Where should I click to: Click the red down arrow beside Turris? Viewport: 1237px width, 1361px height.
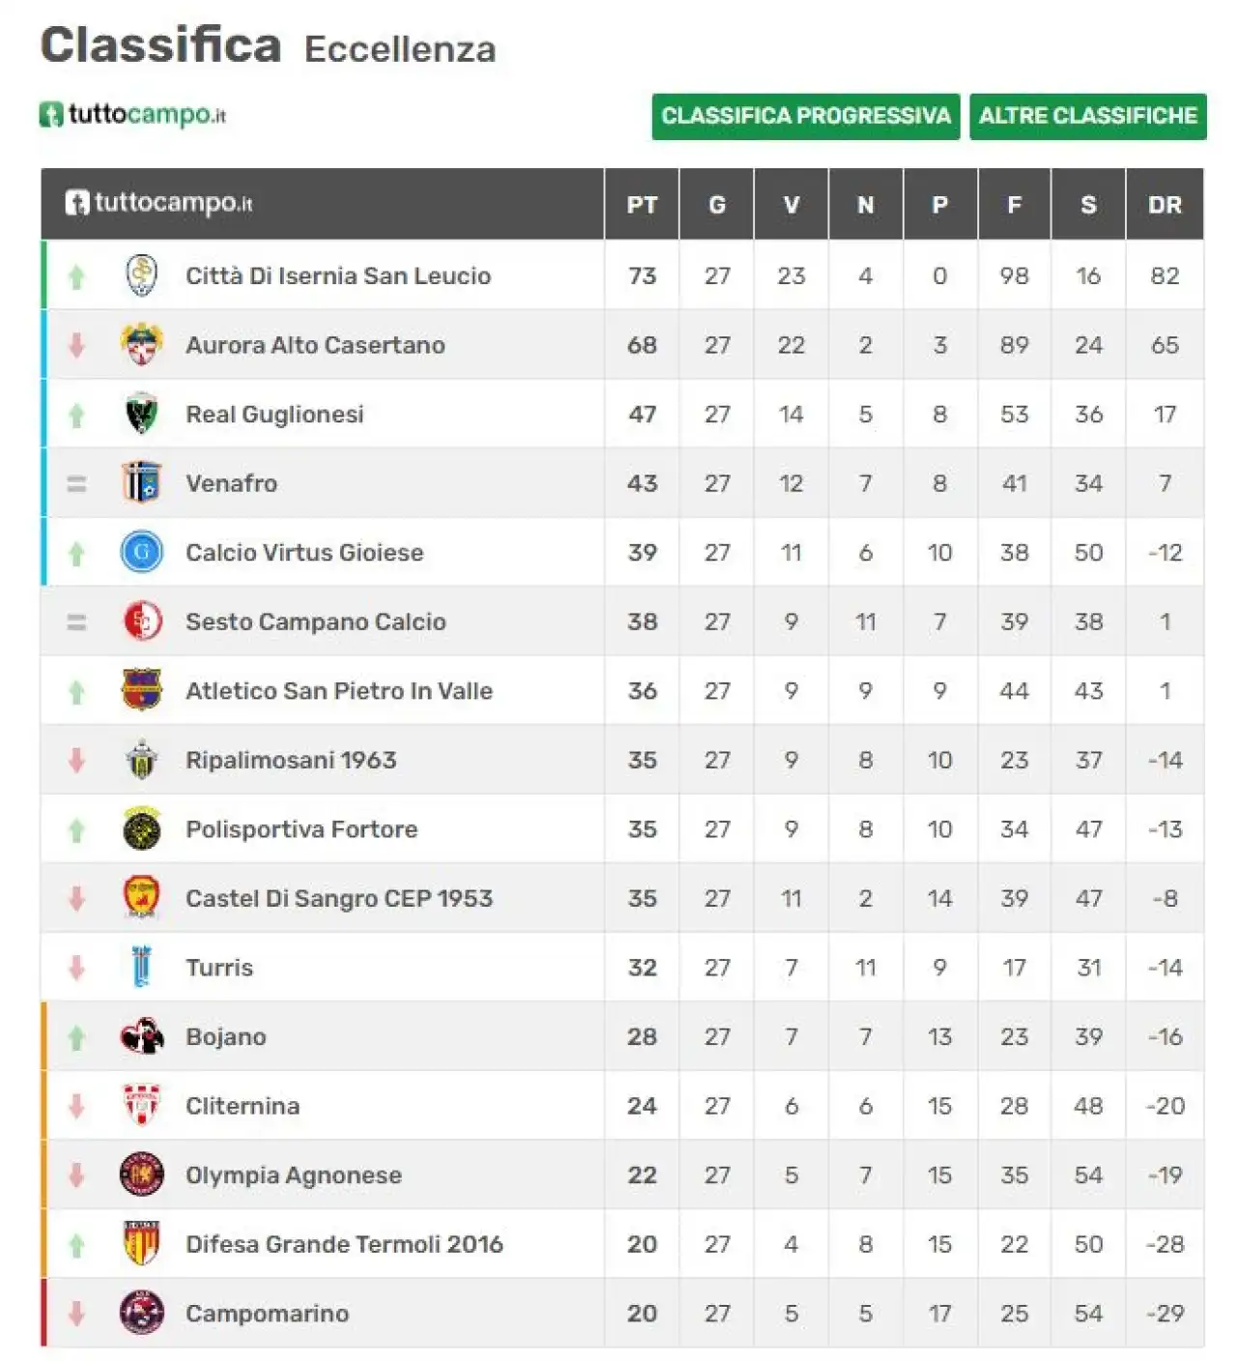coord(76,968)
